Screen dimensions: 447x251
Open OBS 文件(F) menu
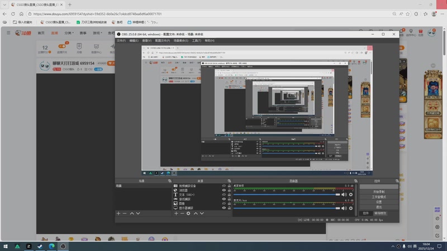tap(121, 41)
